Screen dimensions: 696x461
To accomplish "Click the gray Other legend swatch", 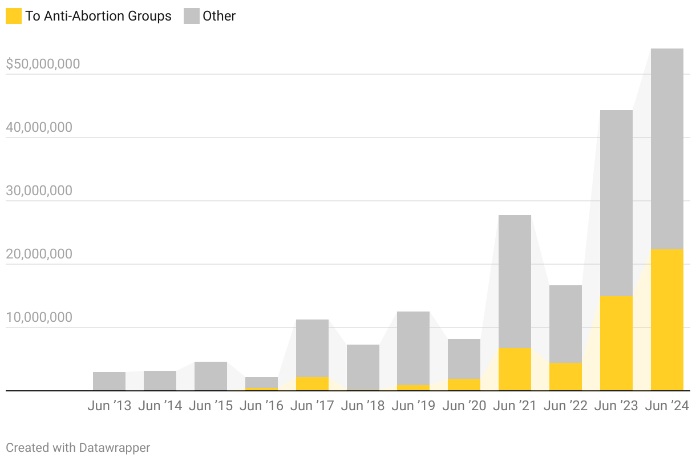I will (x=191, y=16).
